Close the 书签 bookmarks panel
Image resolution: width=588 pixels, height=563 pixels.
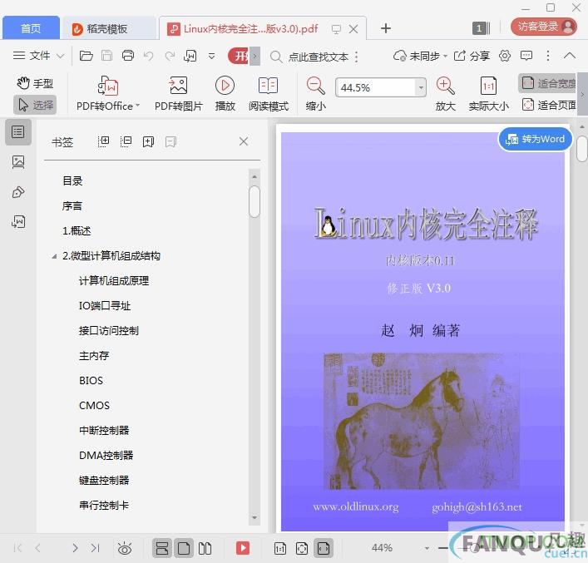coord(244,141)
